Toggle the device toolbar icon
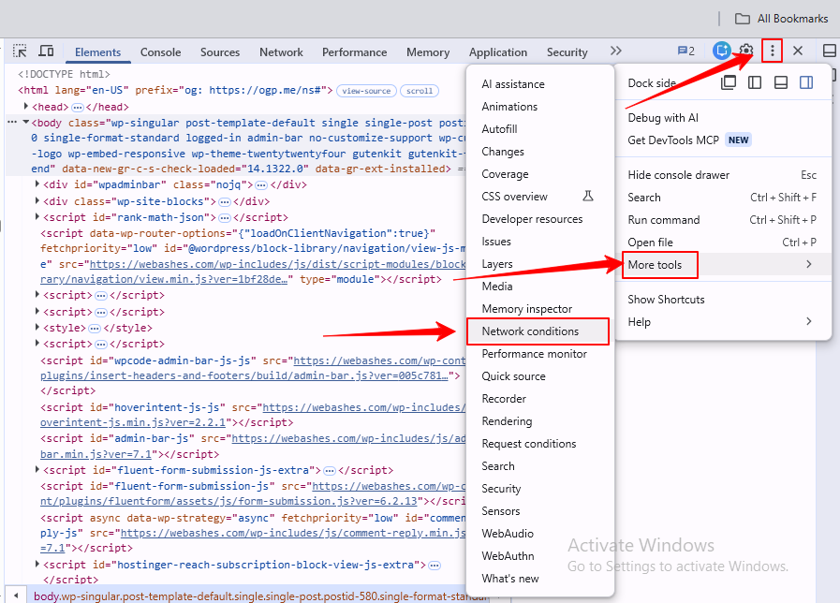Screen dimensions: 840x603 tap(46, 51)
